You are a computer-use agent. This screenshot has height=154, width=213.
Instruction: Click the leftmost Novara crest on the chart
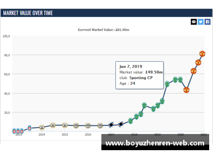[14, 131]
